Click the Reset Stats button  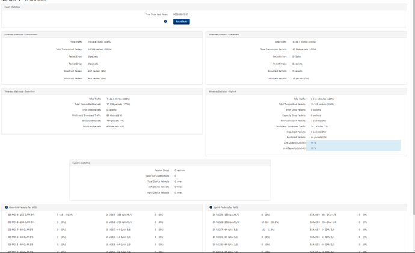(x=182, y=22)
